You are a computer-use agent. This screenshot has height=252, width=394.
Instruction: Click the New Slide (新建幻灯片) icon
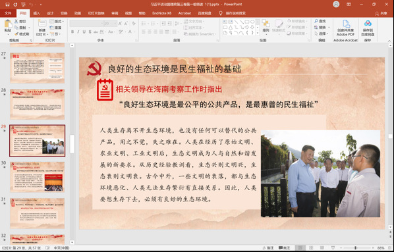coord(42,23)
